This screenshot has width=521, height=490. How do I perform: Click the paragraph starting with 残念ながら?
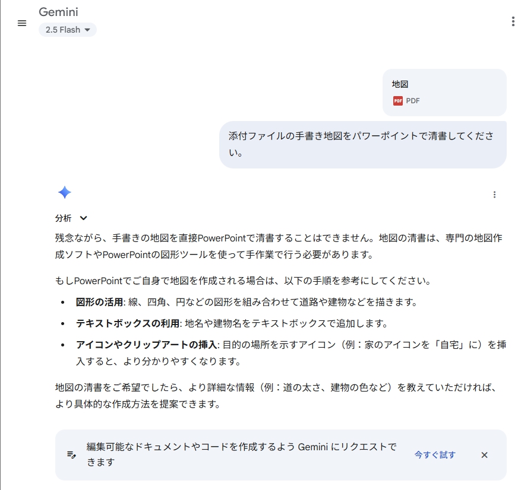pos(279,246)
